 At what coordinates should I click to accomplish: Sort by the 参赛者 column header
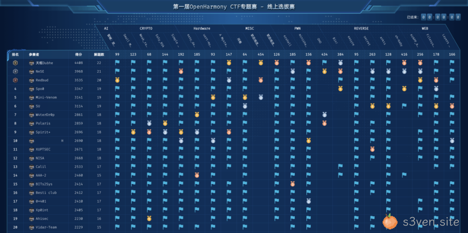[x=34, y=55]
